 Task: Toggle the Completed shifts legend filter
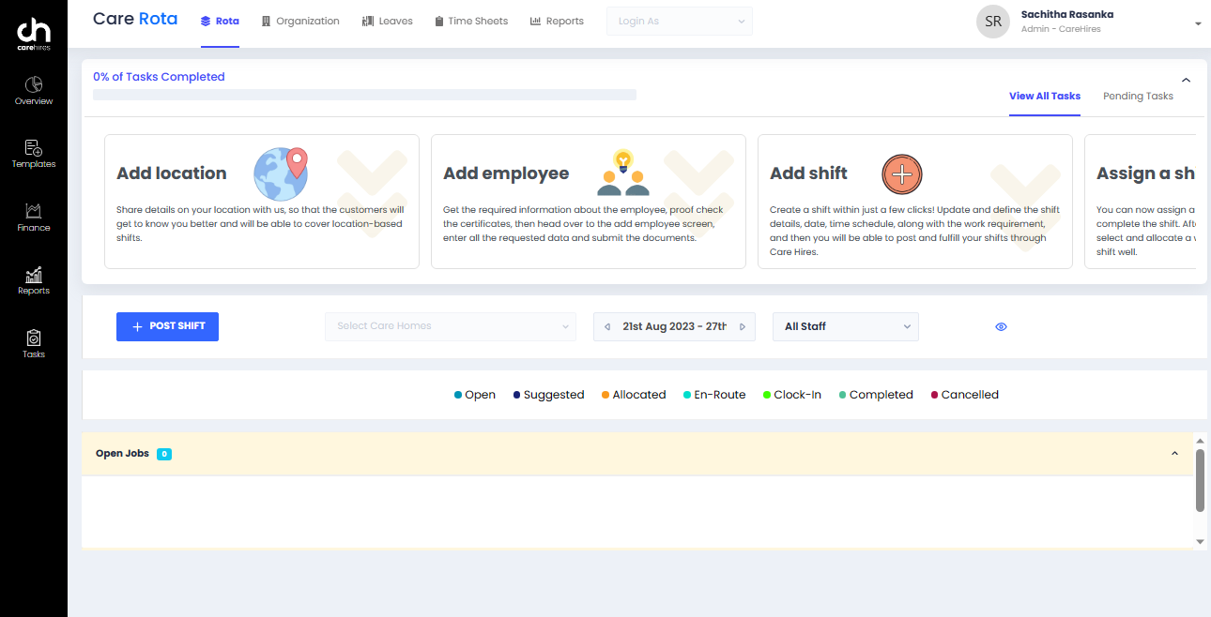point(875,394)
